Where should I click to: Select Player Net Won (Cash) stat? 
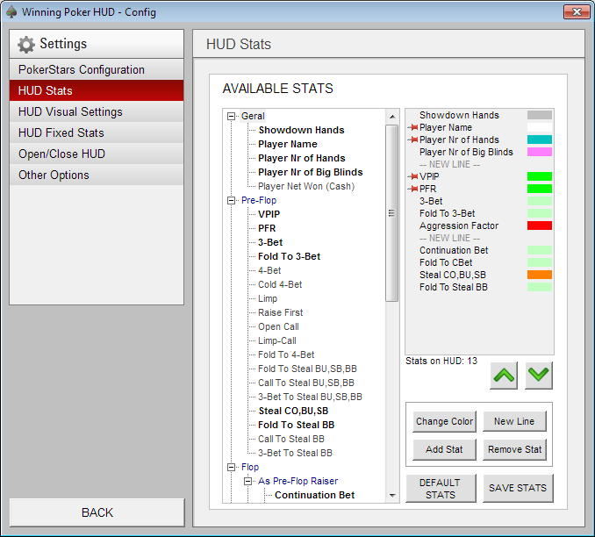coord(306,186)
